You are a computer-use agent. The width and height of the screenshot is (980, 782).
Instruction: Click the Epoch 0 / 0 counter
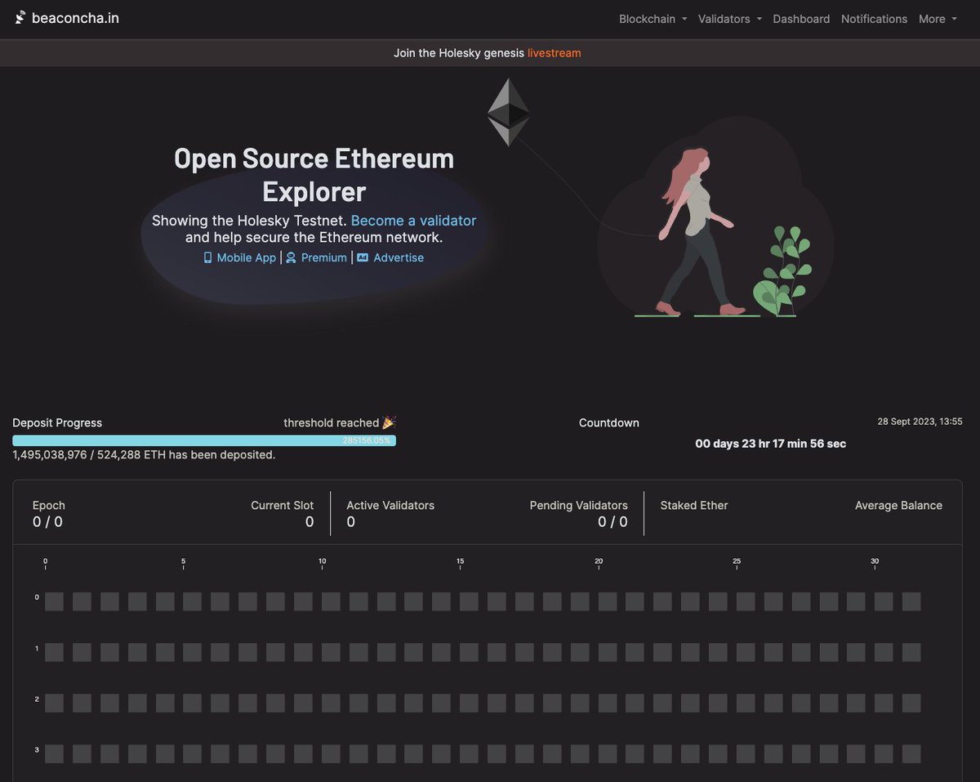pyautogui.click(x=48, y=521)
